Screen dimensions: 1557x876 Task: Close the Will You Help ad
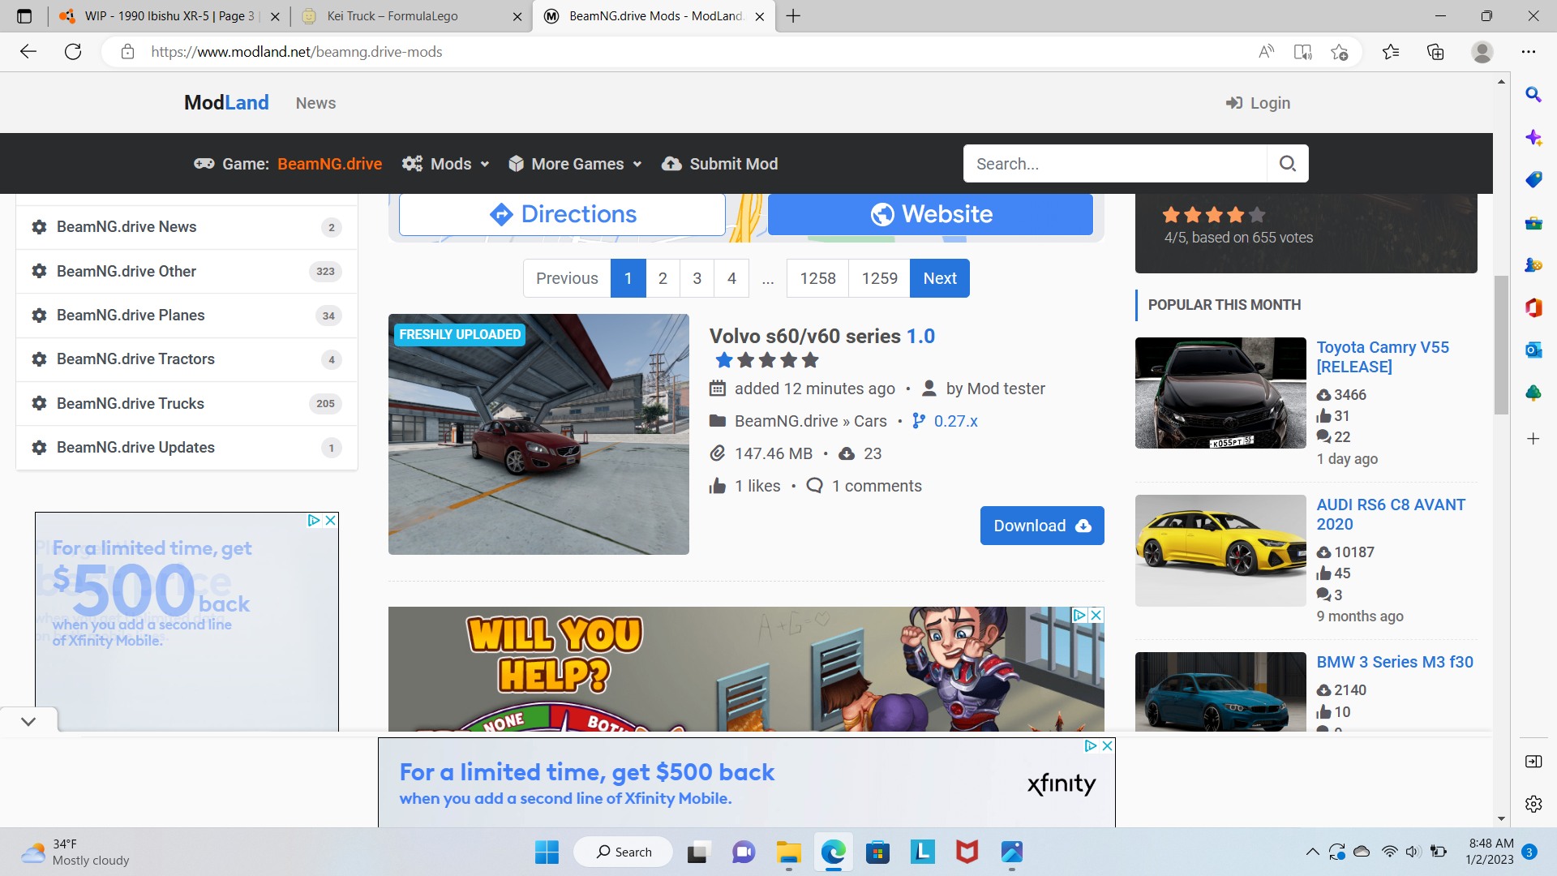(x=1096, y=615)
